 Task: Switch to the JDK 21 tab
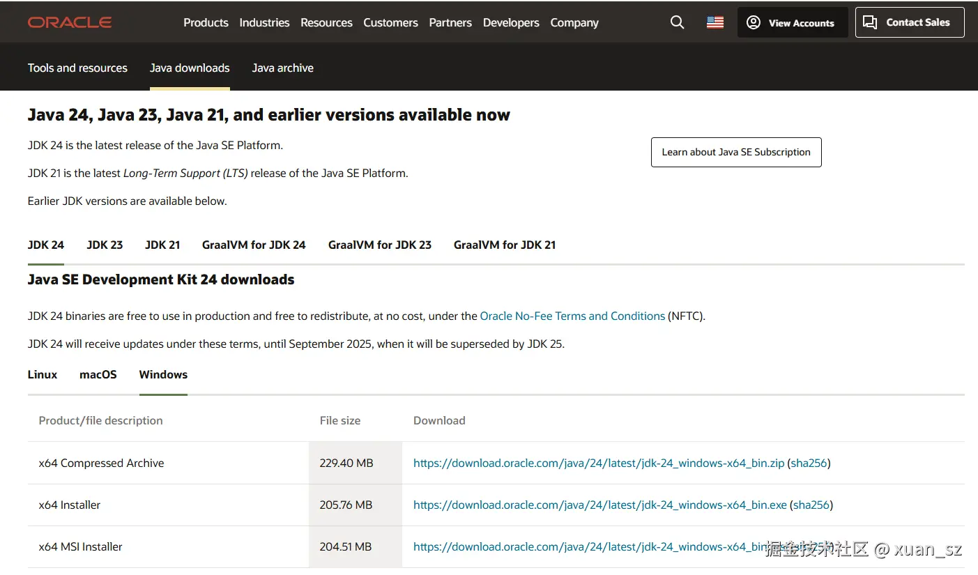point(162,245)
